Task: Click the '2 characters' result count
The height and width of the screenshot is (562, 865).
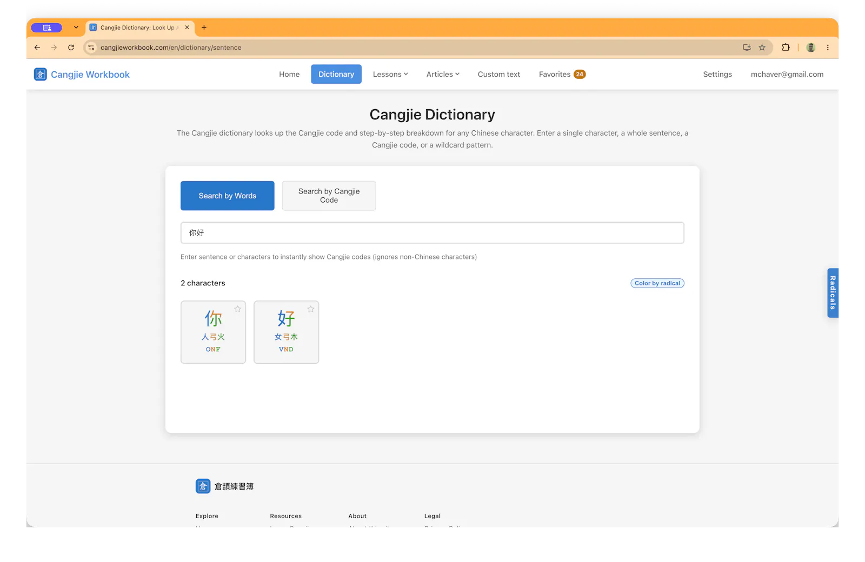Action: pos(203,283)
